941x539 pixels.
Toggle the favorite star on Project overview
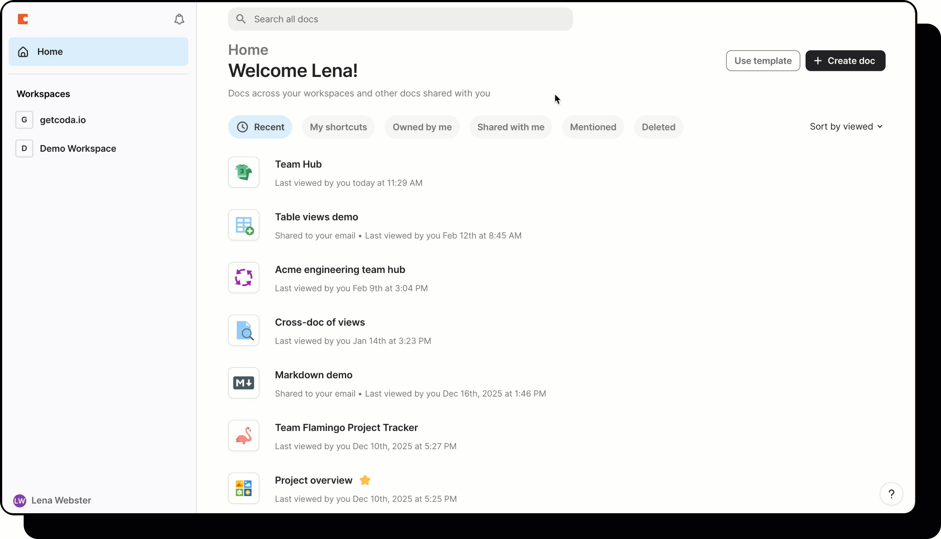pos(365,480)
